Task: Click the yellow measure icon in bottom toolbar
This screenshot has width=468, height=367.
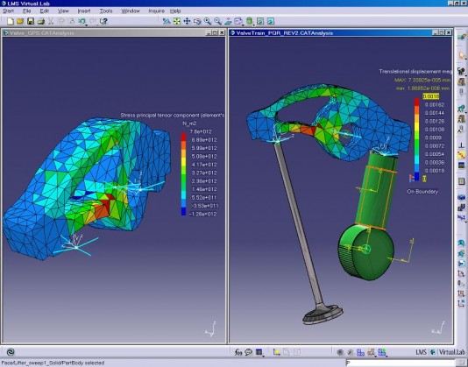Action: click(x=276, y=352)
